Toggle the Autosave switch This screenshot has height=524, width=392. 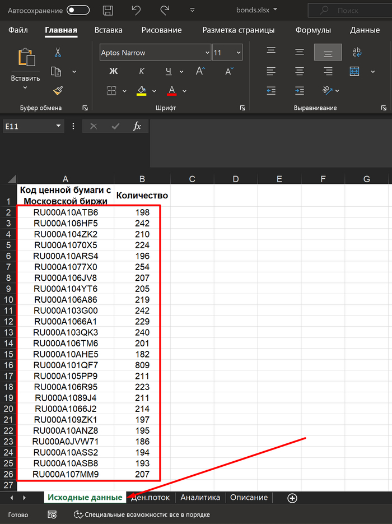click(x=78, y=11)
